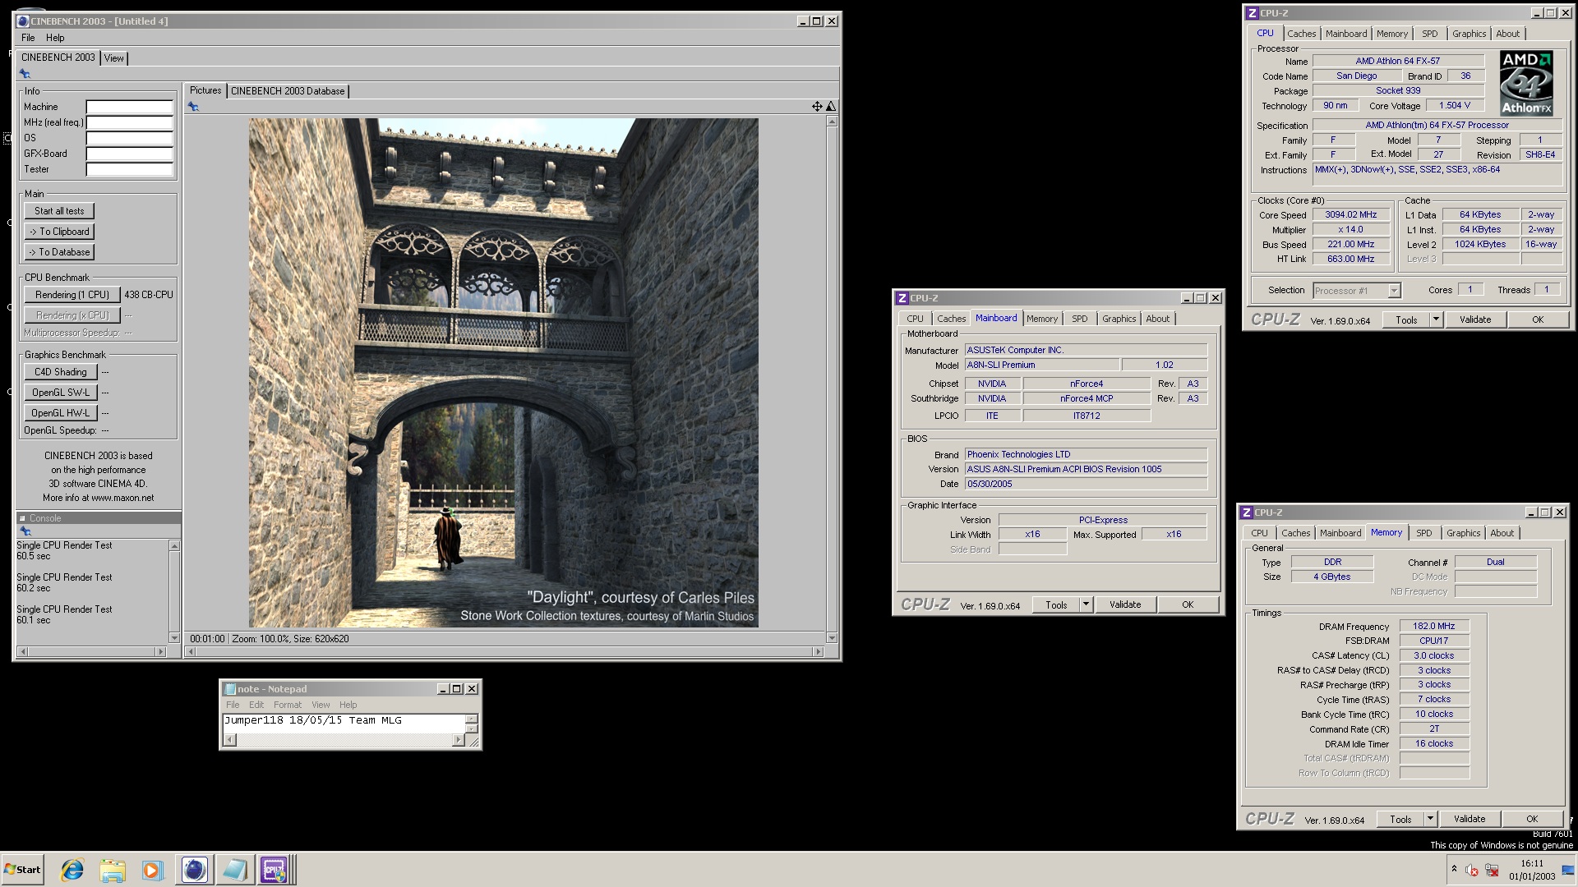This screenshot has width=1578, height=887.
Task: Switch to Notepad taskbar icon
Action: click(234, 870)
